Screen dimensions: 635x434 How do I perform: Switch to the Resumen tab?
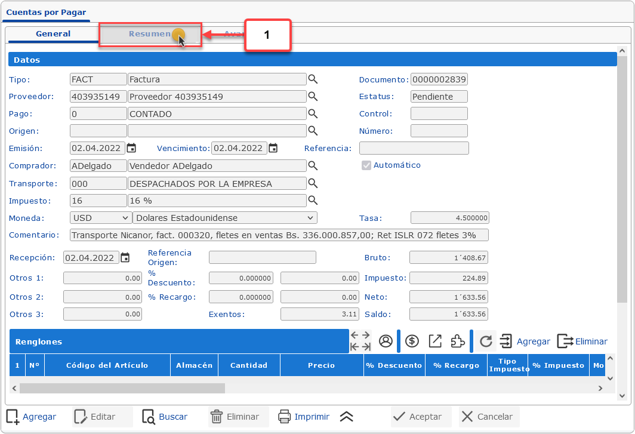coord(150,34)
